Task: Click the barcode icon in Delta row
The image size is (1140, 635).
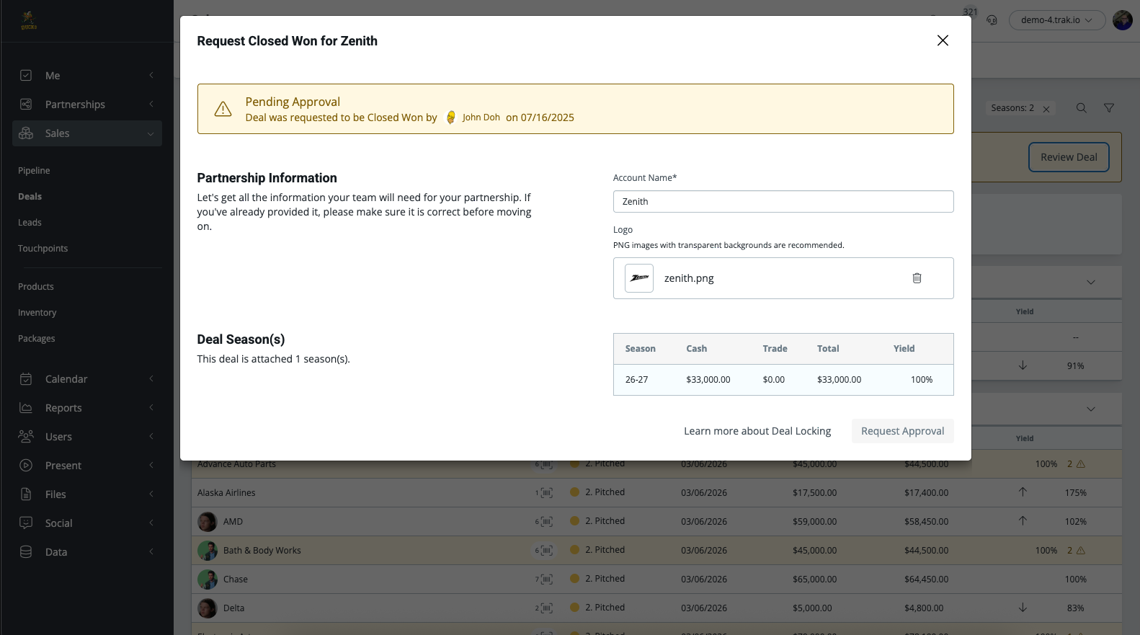Action: tap(547, 608)
